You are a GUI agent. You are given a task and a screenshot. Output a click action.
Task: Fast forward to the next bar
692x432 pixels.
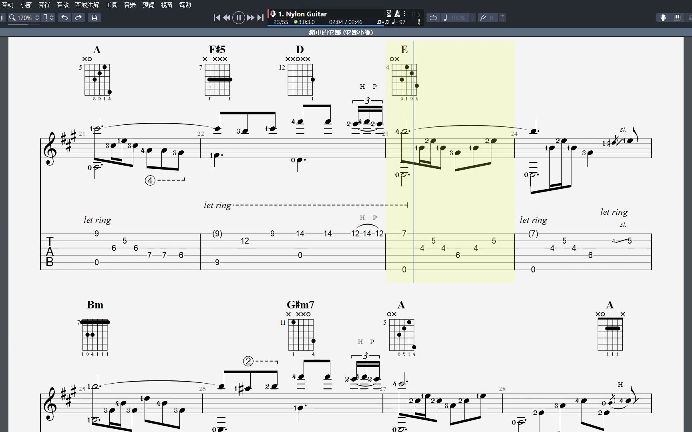click(251, 18)
